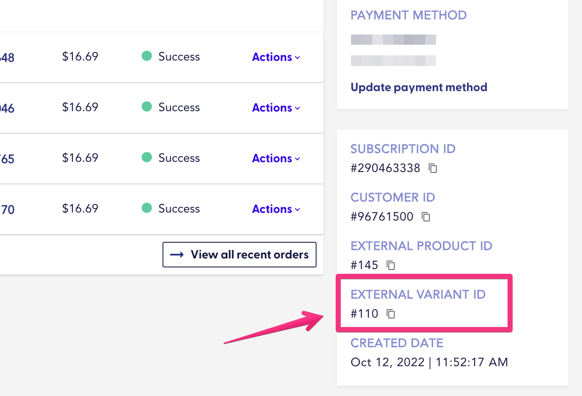Click the Payment Method section heading
582x396 pixels.
[408, 15]
